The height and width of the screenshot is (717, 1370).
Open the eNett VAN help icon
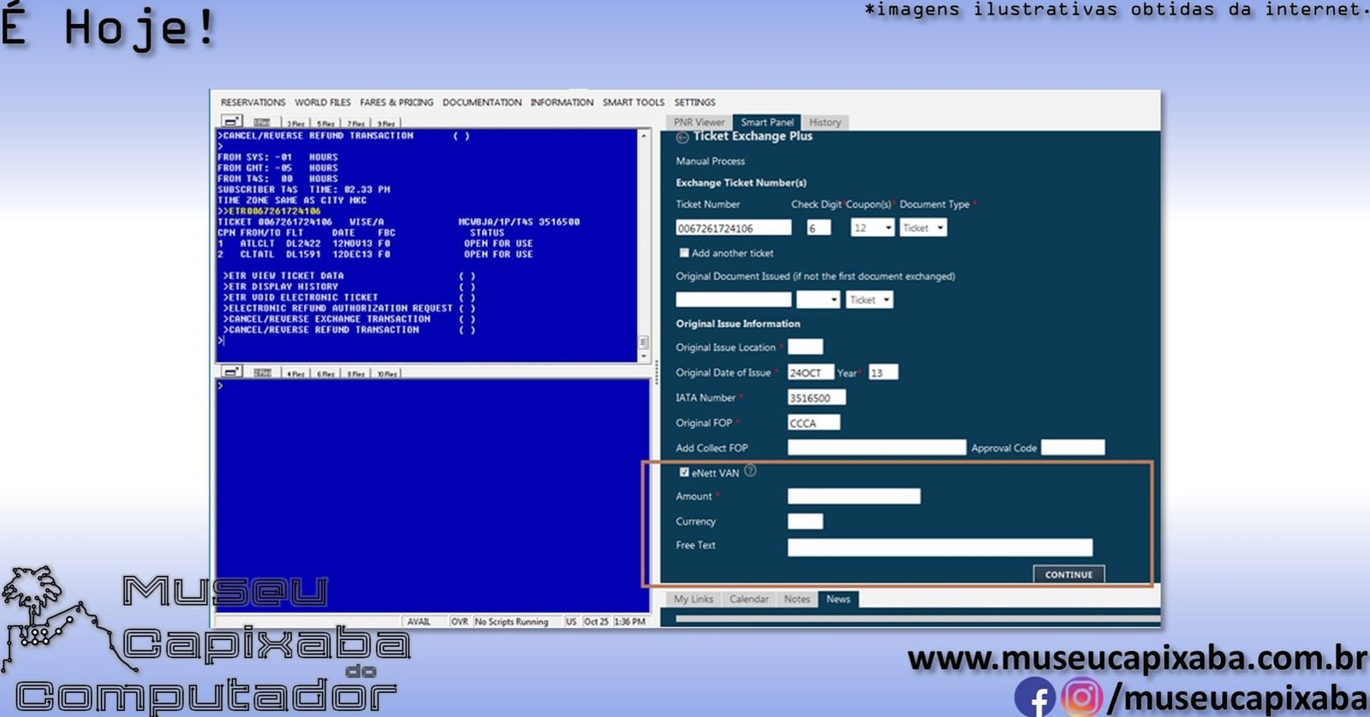(750, 471)
